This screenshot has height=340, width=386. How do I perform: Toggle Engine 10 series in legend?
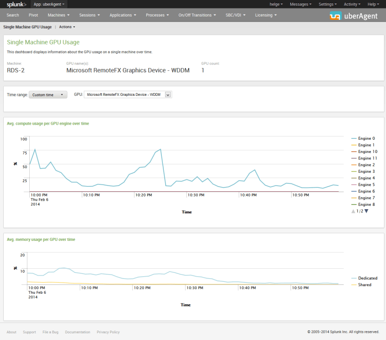(x=364, y=152)
